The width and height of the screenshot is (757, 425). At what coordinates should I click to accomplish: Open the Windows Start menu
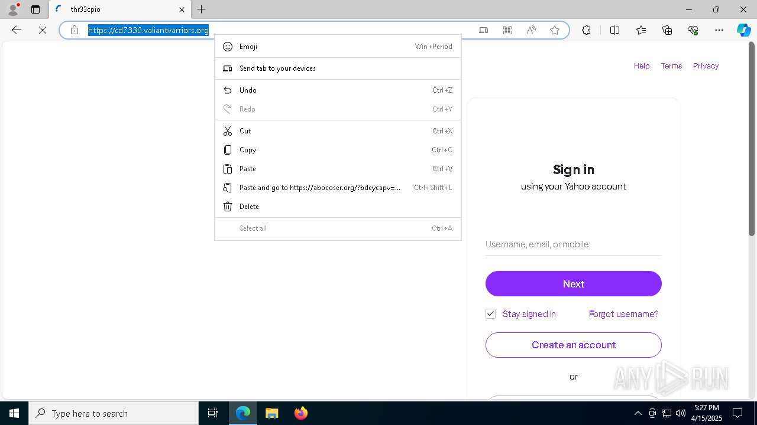[14, 413]
